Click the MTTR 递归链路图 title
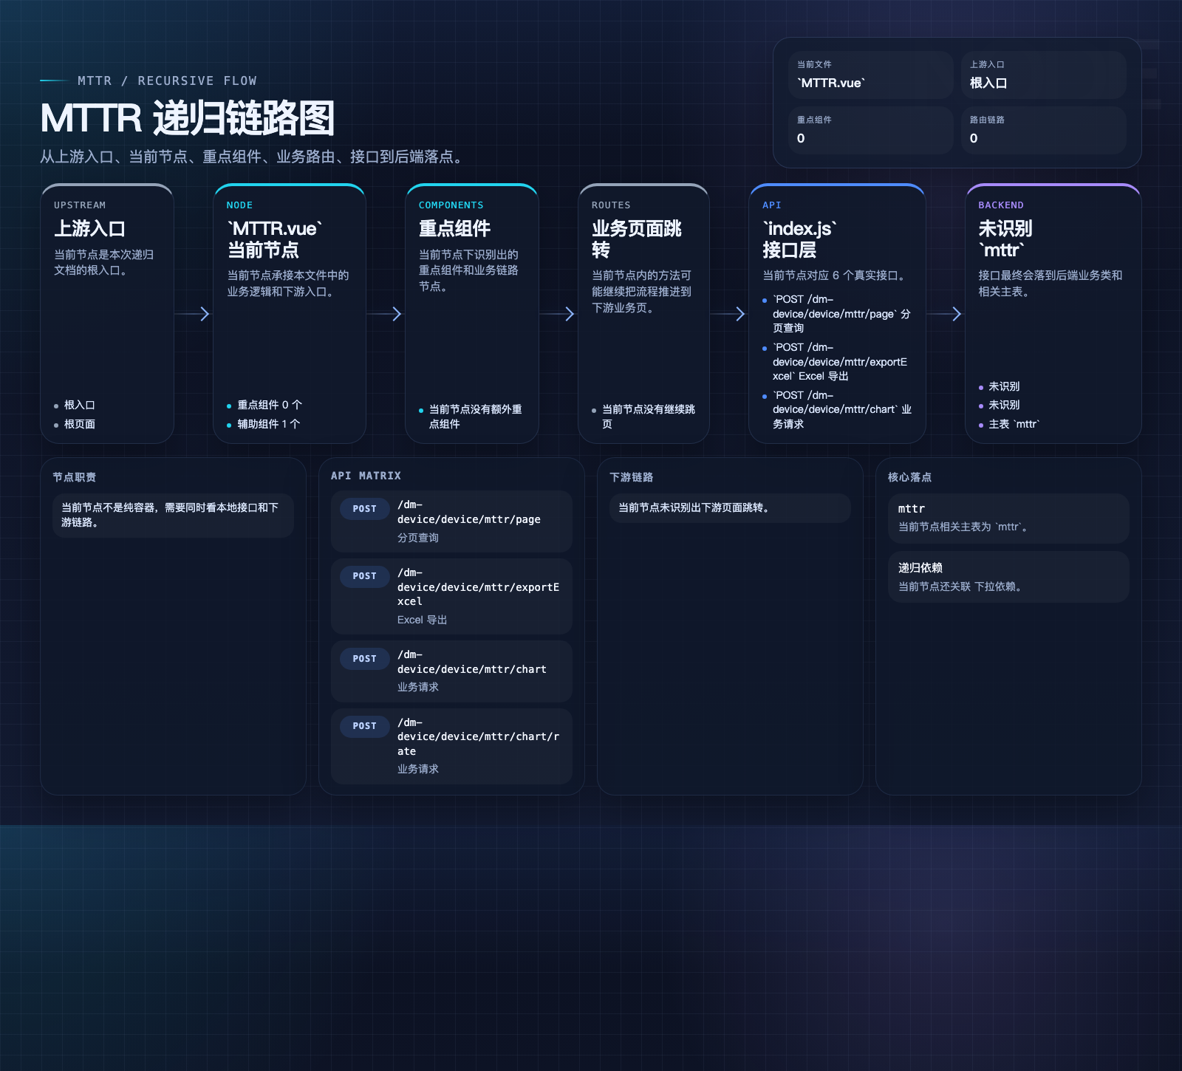The height and width of the screenshot is (1071, 1182). tap(188, 118)
